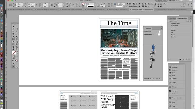Select spread 2-3 thumbnail in Pages panel

(x=152, y=54)
